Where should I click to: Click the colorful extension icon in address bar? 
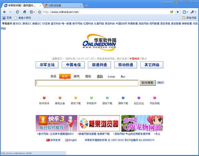pyautogui.click(x=172, y=12)
